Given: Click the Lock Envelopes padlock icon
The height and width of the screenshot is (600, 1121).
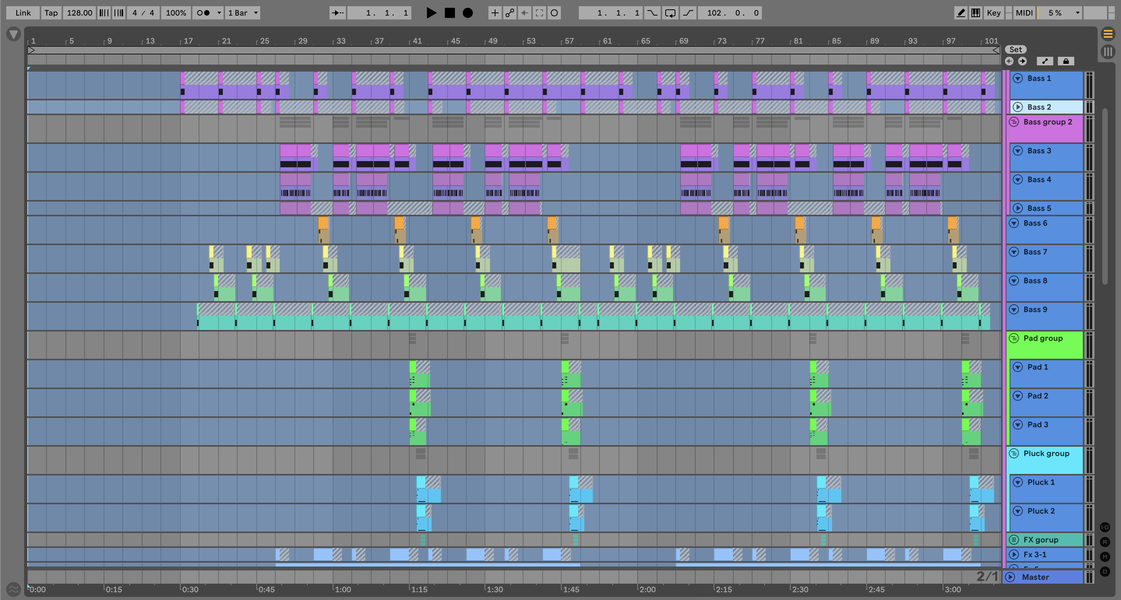Looking at the screenshot, I should click(x=1066, y=61).
